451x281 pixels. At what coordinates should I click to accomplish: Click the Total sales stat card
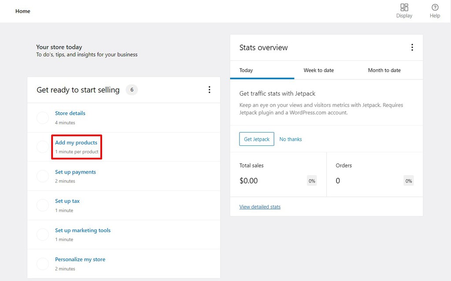pos(278,174)
